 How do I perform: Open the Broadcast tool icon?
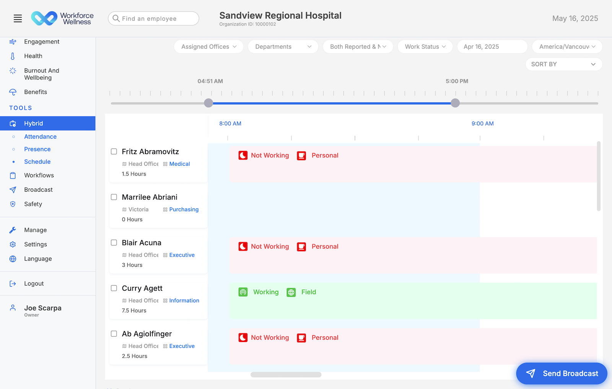tap(13, 189)
